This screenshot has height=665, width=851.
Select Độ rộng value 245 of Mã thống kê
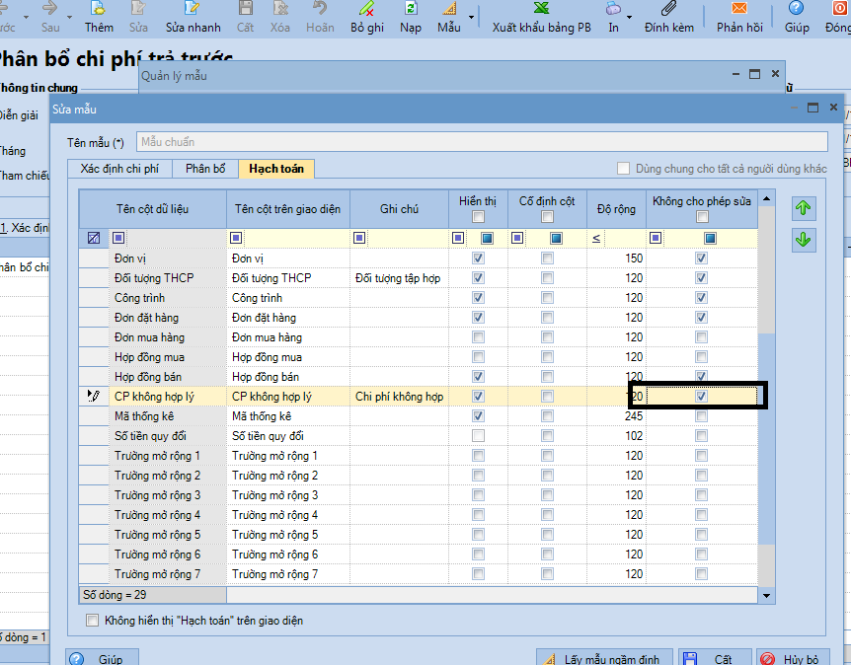[616, 416]
